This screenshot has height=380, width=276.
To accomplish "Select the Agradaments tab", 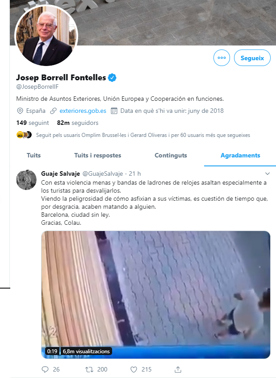I will click(240, 155).
